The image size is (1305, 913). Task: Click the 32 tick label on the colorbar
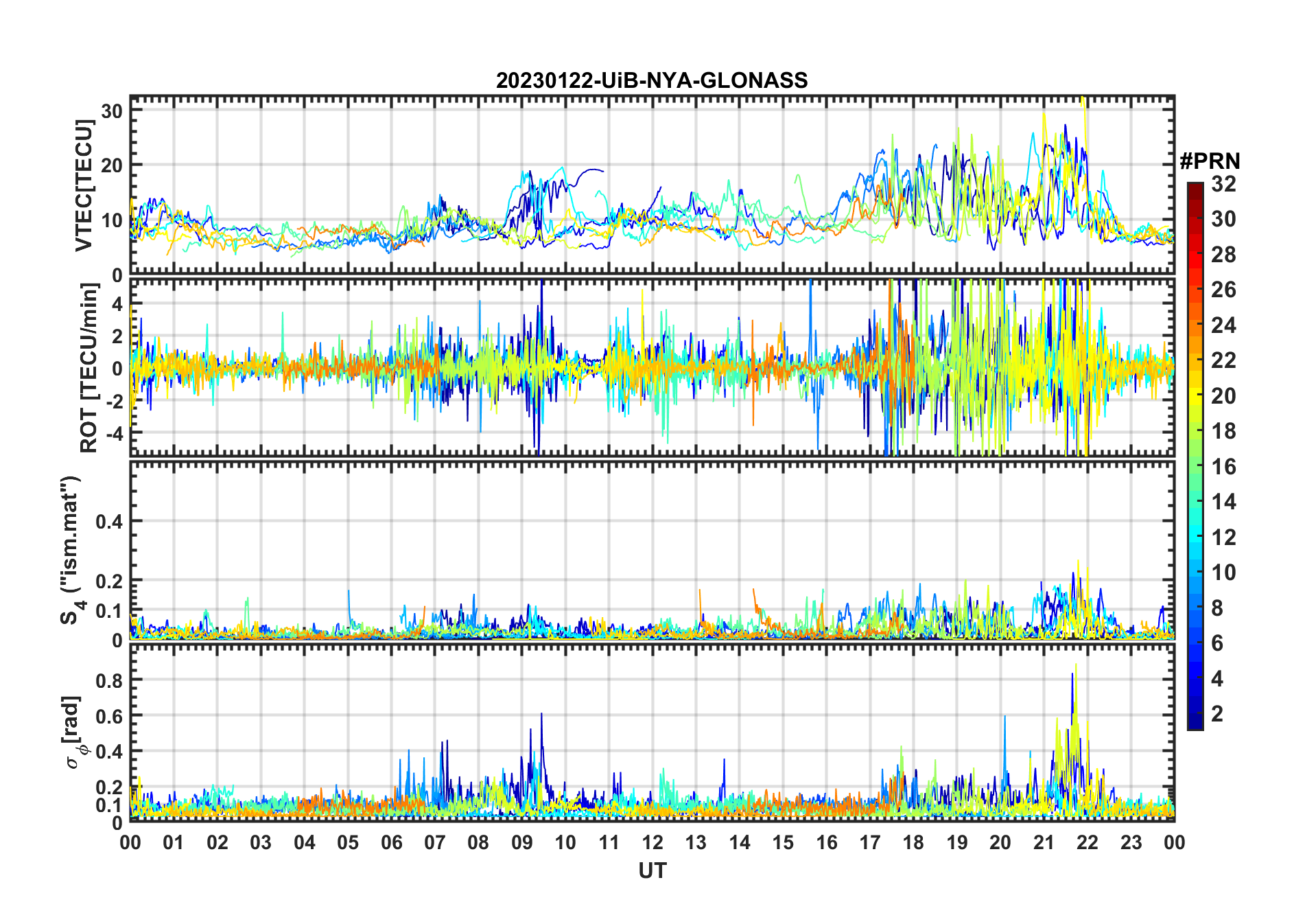1224,184
